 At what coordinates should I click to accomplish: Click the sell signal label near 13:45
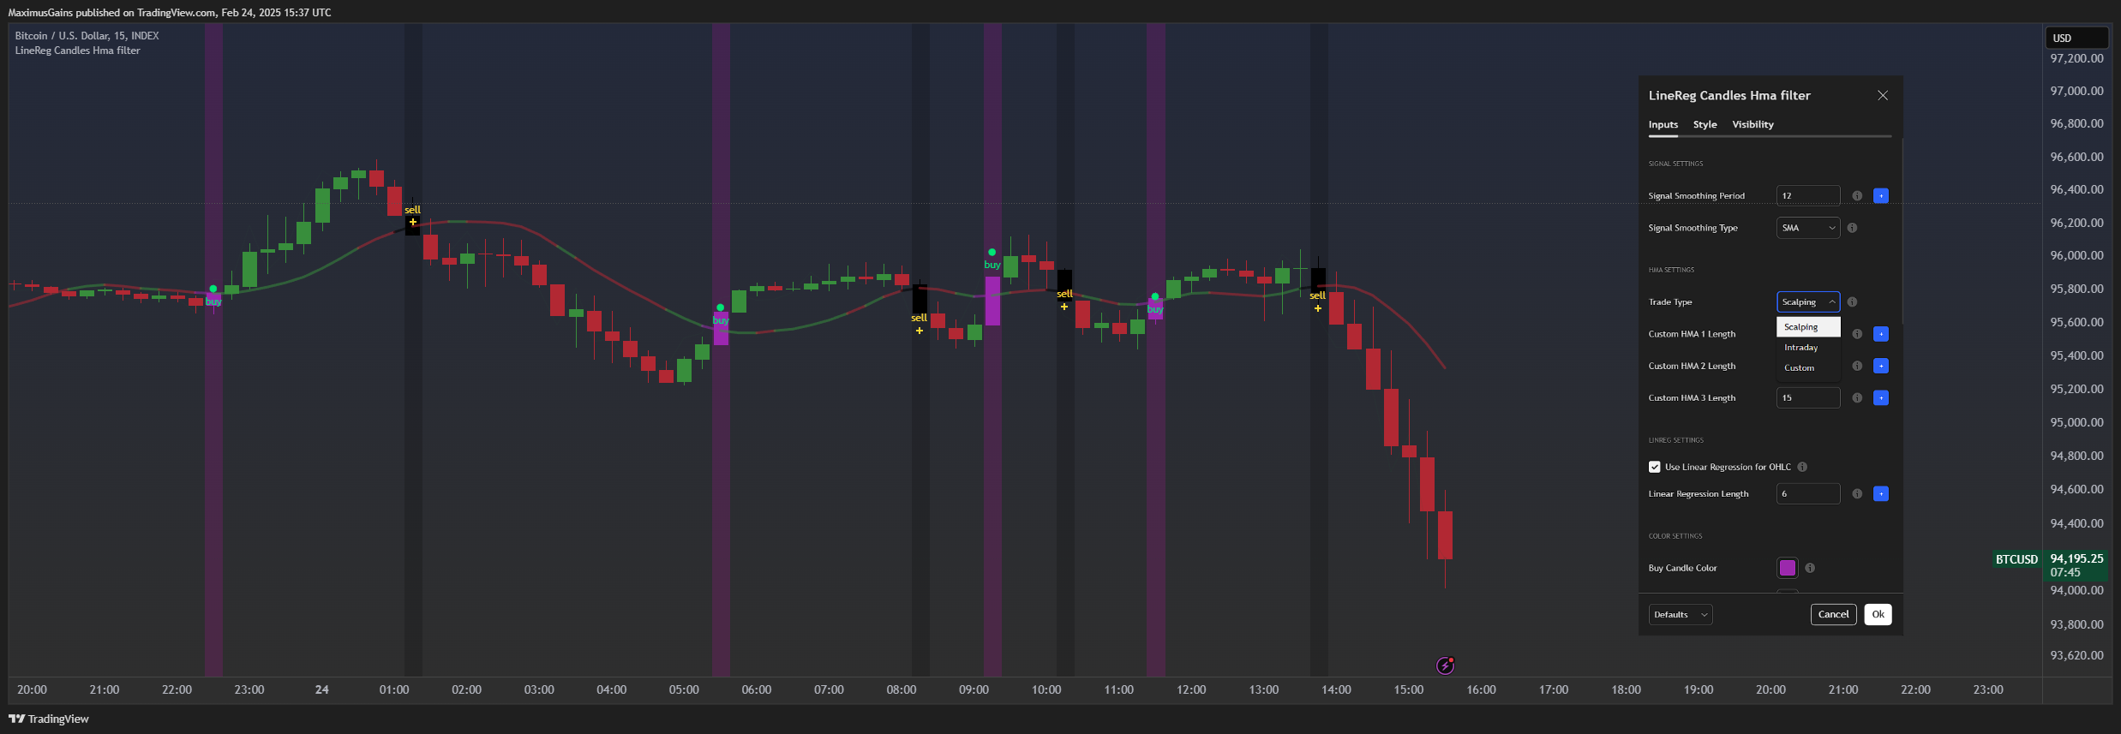[1318, 295]
